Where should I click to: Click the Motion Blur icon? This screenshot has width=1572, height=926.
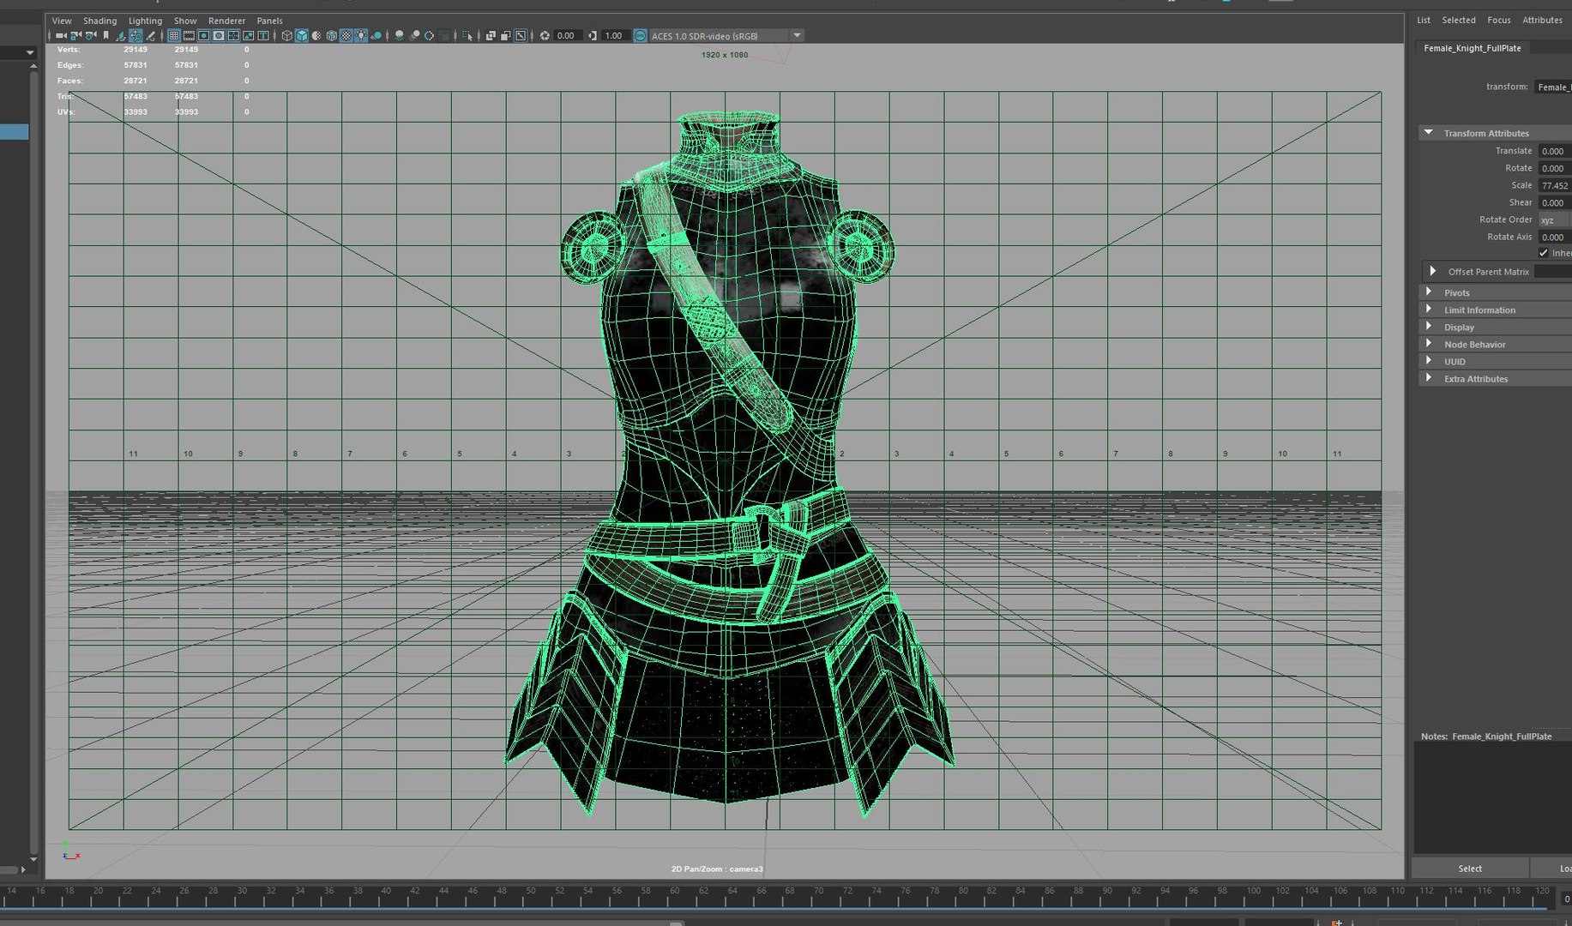pos(415,35)
